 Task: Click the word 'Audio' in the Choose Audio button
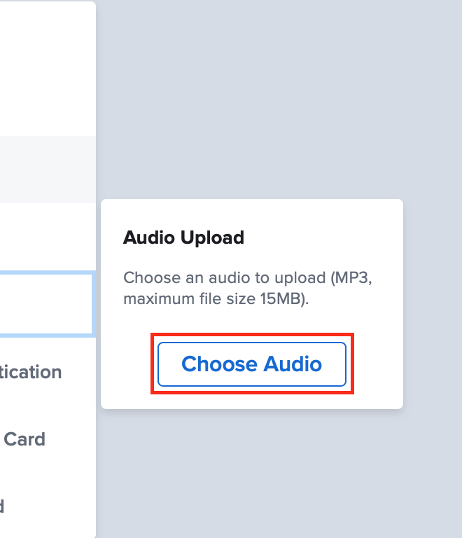[x=293, y=364]
